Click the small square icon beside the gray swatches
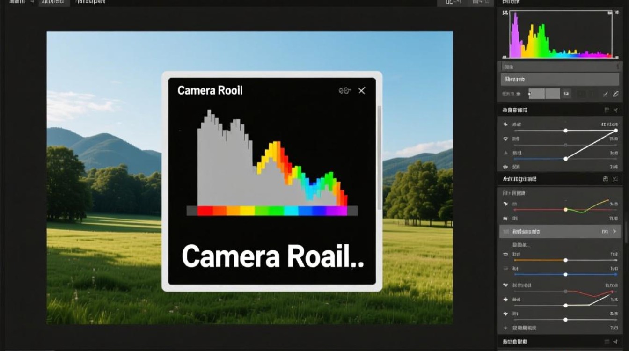 [566, 94]
